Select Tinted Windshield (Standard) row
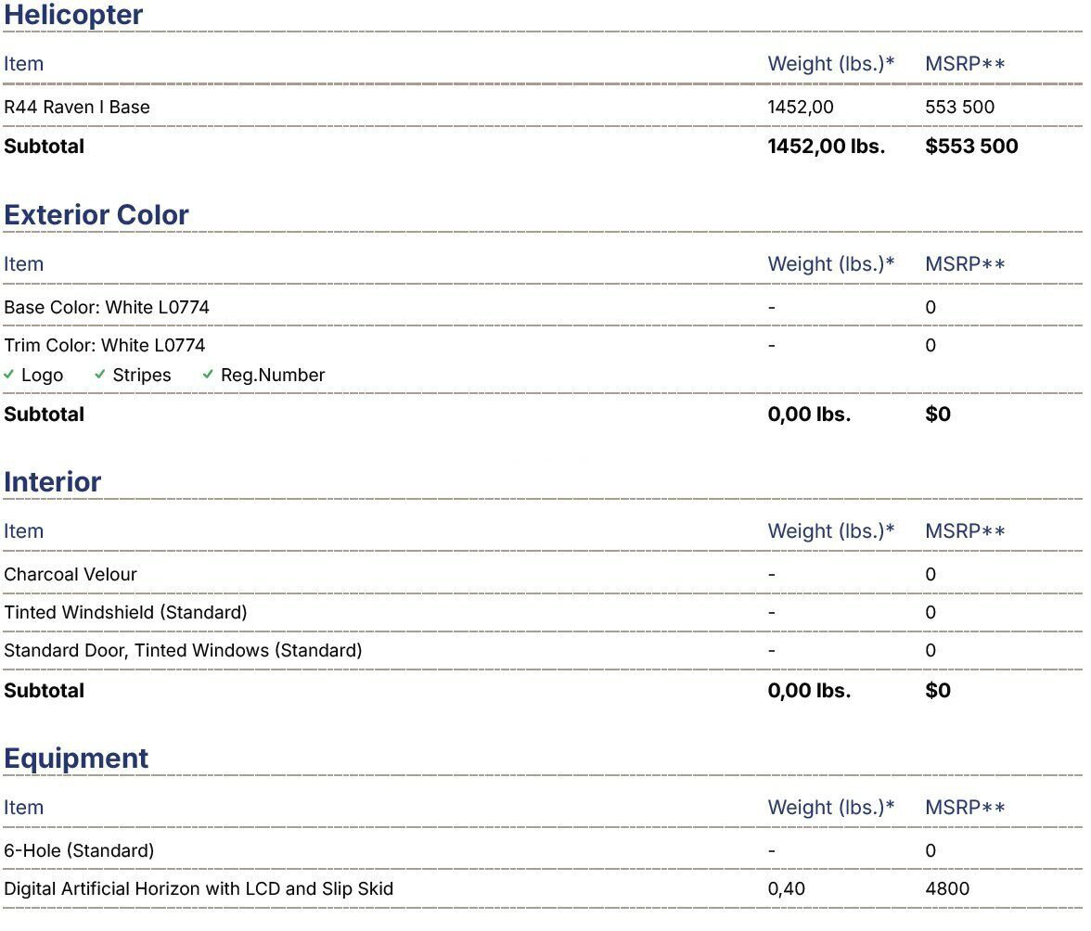The image size is (1091, 931). tap(125, 612)
